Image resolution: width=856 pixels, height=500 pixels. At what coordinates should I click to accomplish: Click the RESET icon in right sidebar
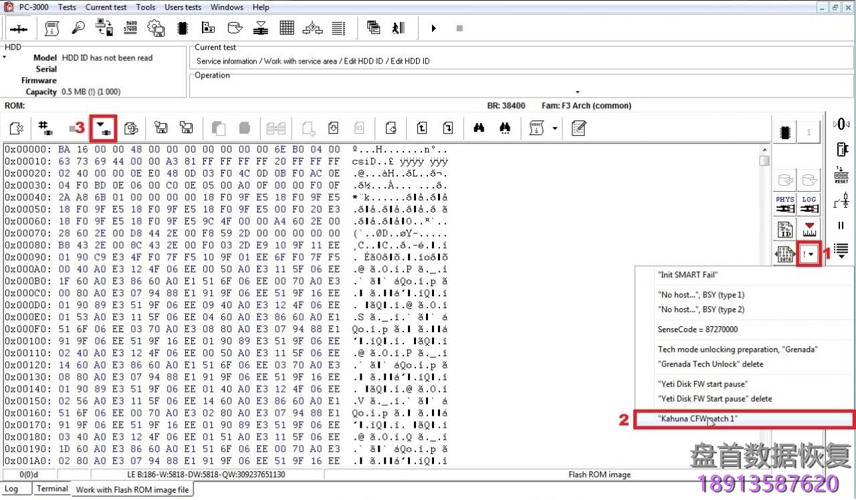click(841, 175)
